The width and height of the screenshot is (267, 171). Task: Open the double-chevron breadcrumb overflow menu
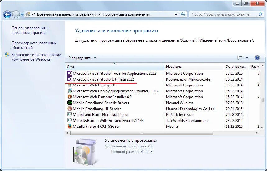click(x=33, y=14)
